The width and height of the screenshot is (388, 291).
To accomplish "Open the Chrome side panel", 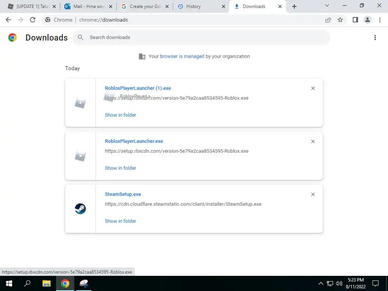I will pos(355,20).
